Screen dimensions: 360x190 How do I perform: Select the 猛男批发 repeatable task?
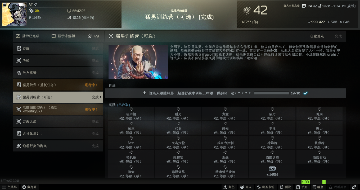tap(58, 85)
